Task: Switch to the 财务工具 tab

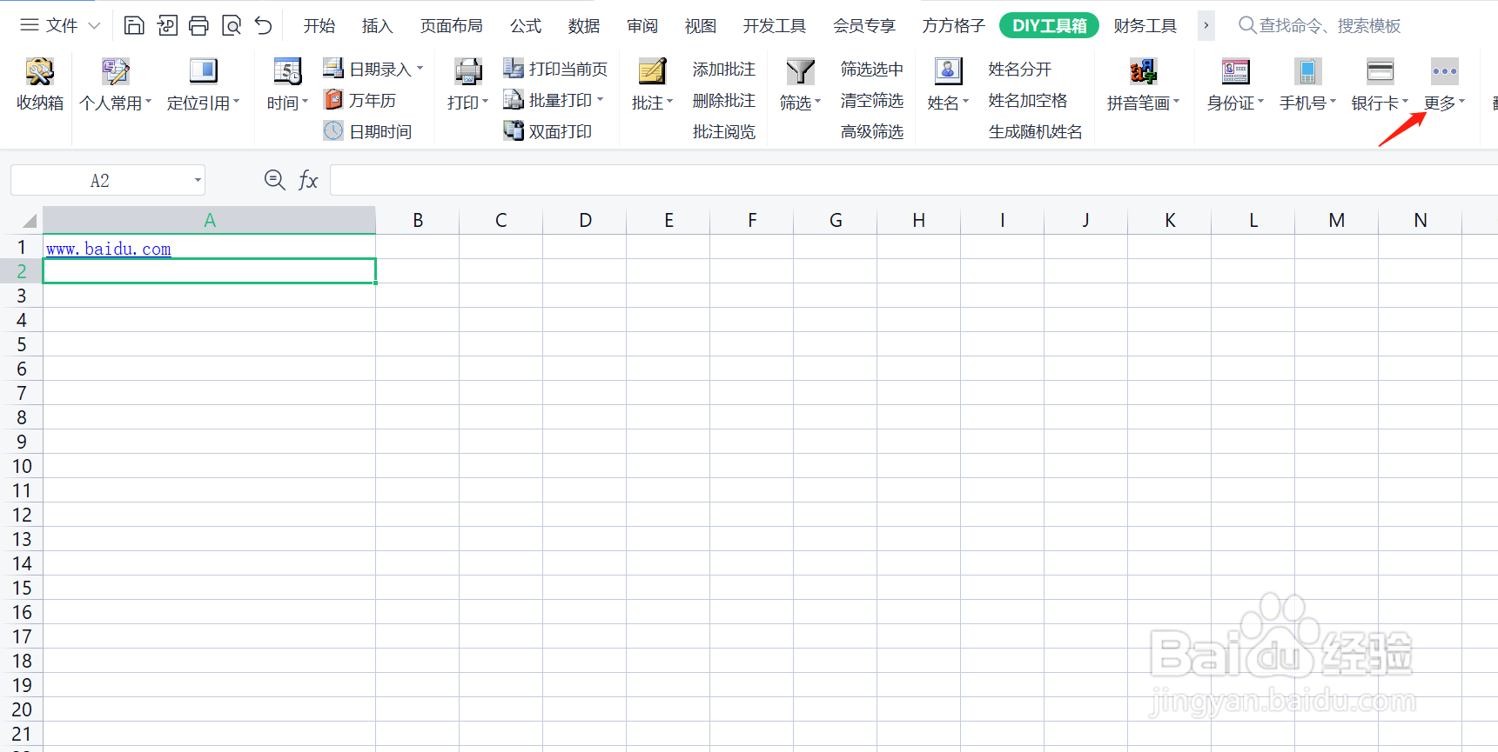Action: (x=1145, y=26)
